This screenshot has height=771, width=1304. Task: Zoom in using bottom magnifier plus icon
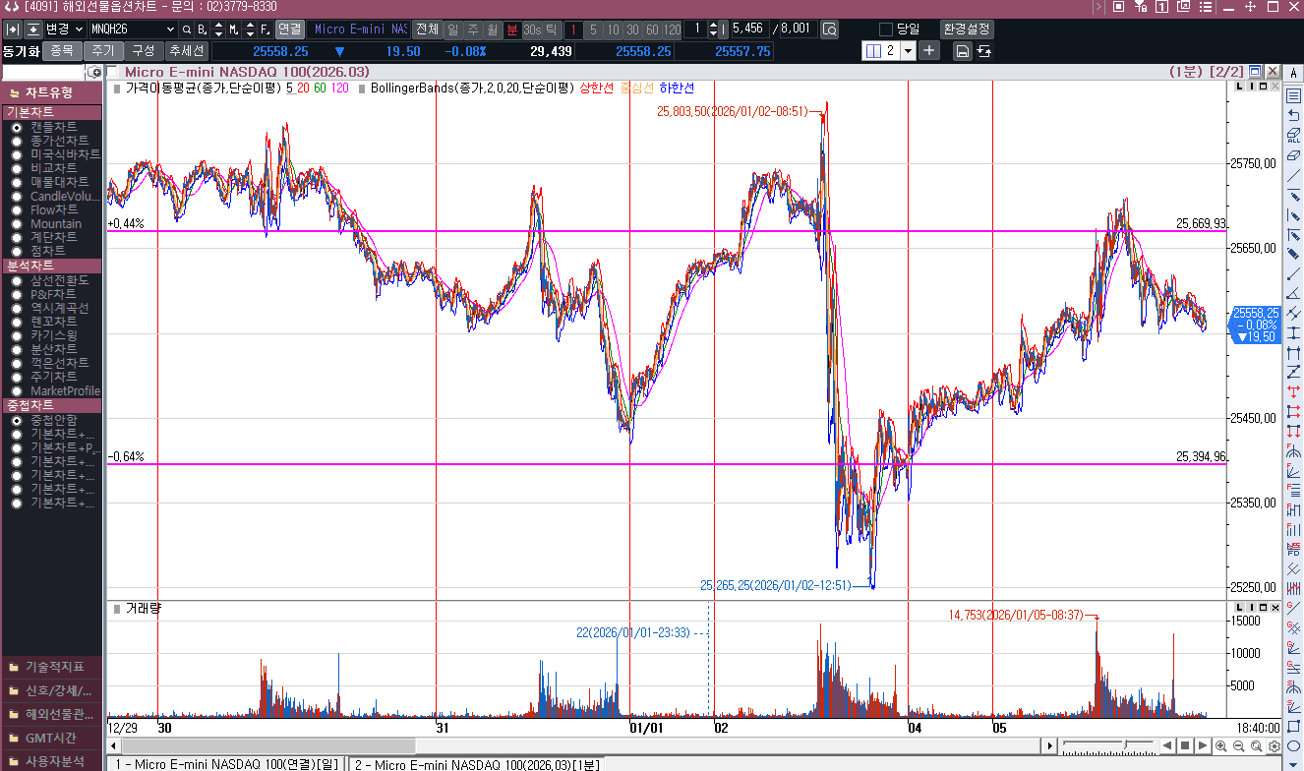[x=1221, y=745]
